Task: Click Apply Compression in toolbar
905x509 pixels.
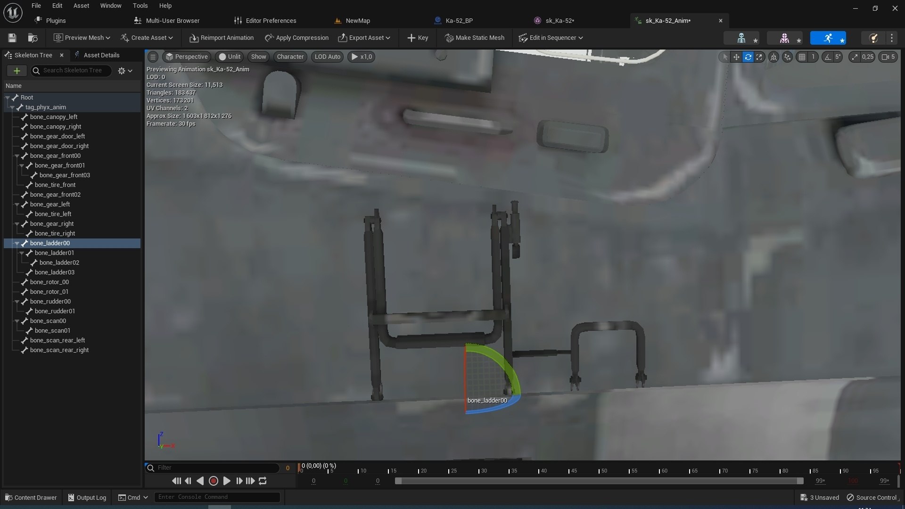Action: (297, 38)
